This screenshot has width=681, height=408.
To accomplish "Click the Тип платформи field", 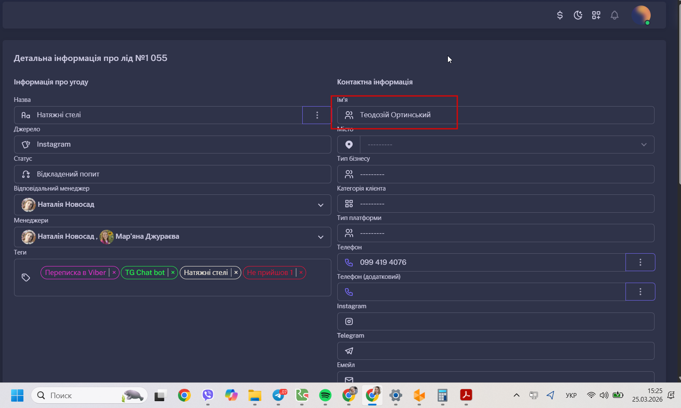I will [x=496, y=233].
